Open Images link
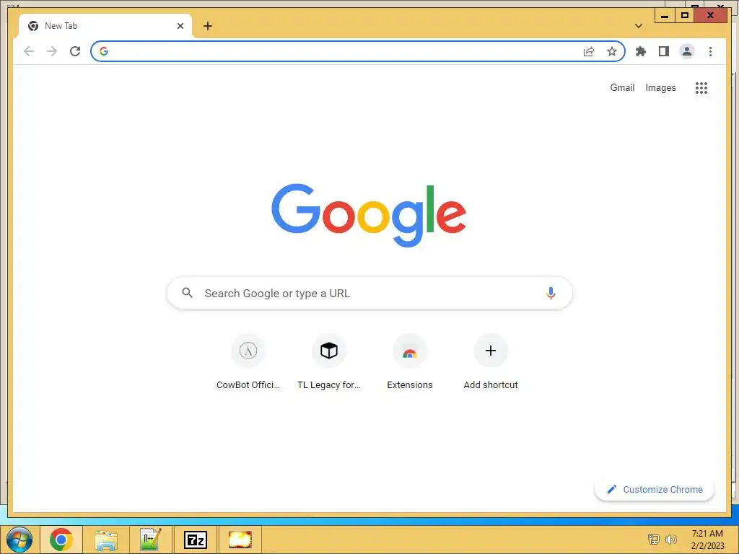This screenshot has width=739, height=554. [660, 87]
